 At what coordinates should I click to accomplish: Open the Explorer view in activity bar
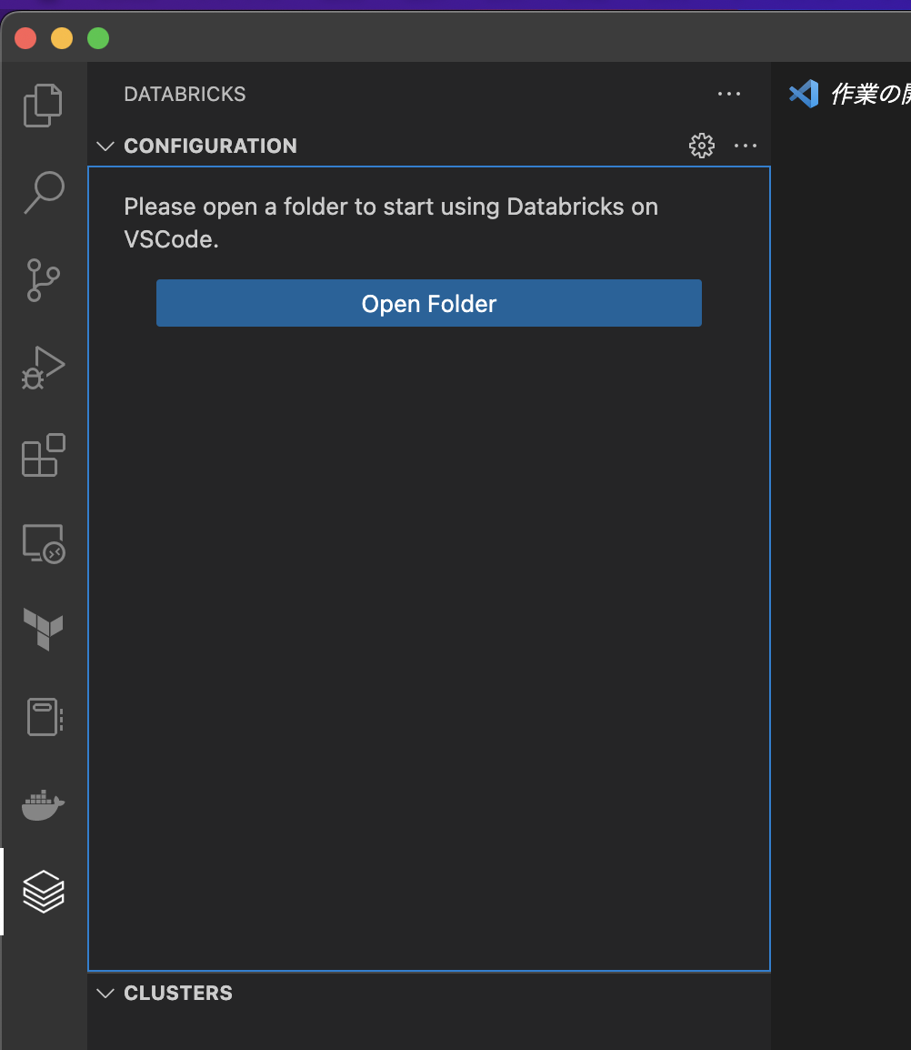44,106
